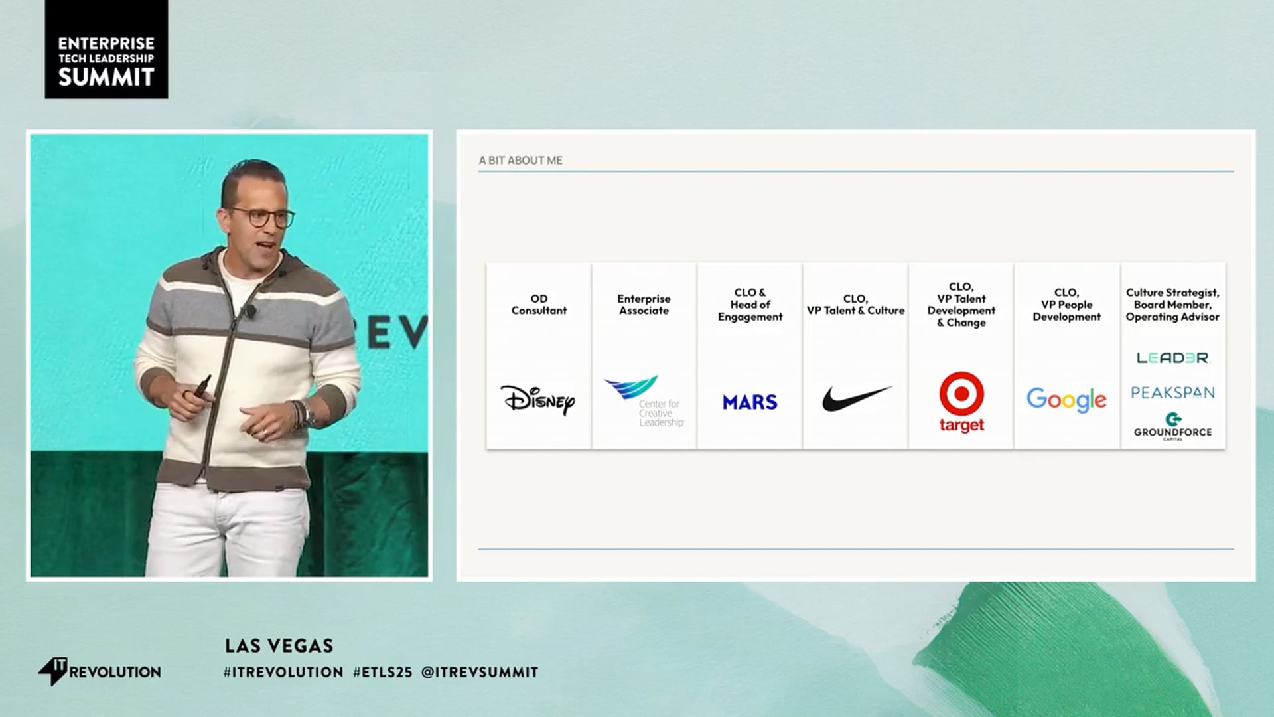Select the MARS logo

[750, 402]
